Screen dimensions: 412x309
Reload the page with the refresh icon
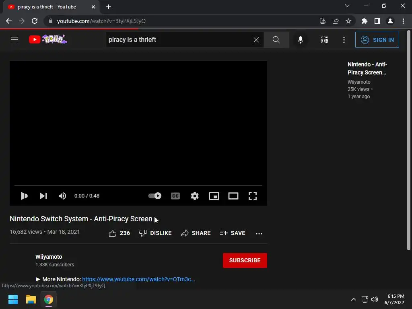(x=35, y=21)
